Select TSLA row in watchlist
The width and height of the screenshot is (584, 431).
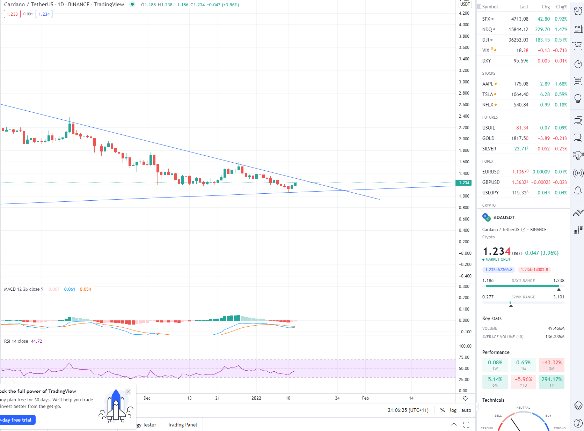coord(524,94)
